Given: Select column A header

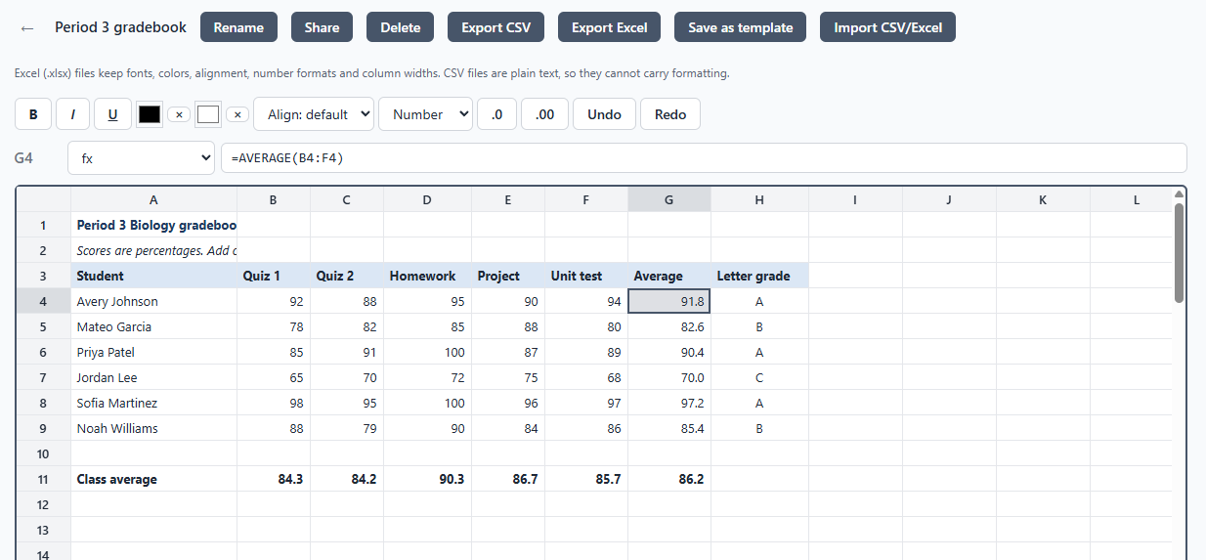Looking at the screenshot, I should click(153, 199).
